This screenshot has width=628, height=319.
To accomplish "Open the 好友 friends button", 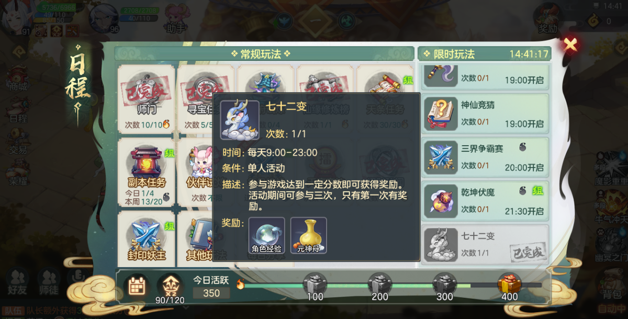I will click(17, 282).
